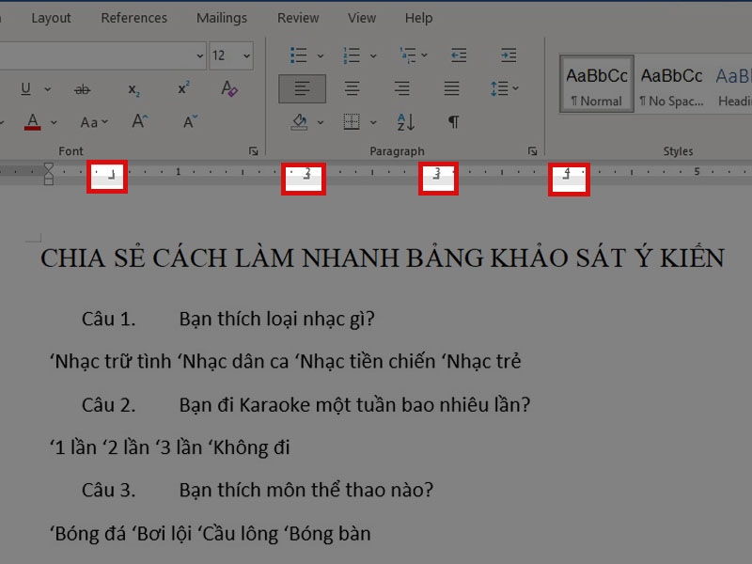
Task: Toggle Justify paragraph alignment
Action: (x=451, y=88)
